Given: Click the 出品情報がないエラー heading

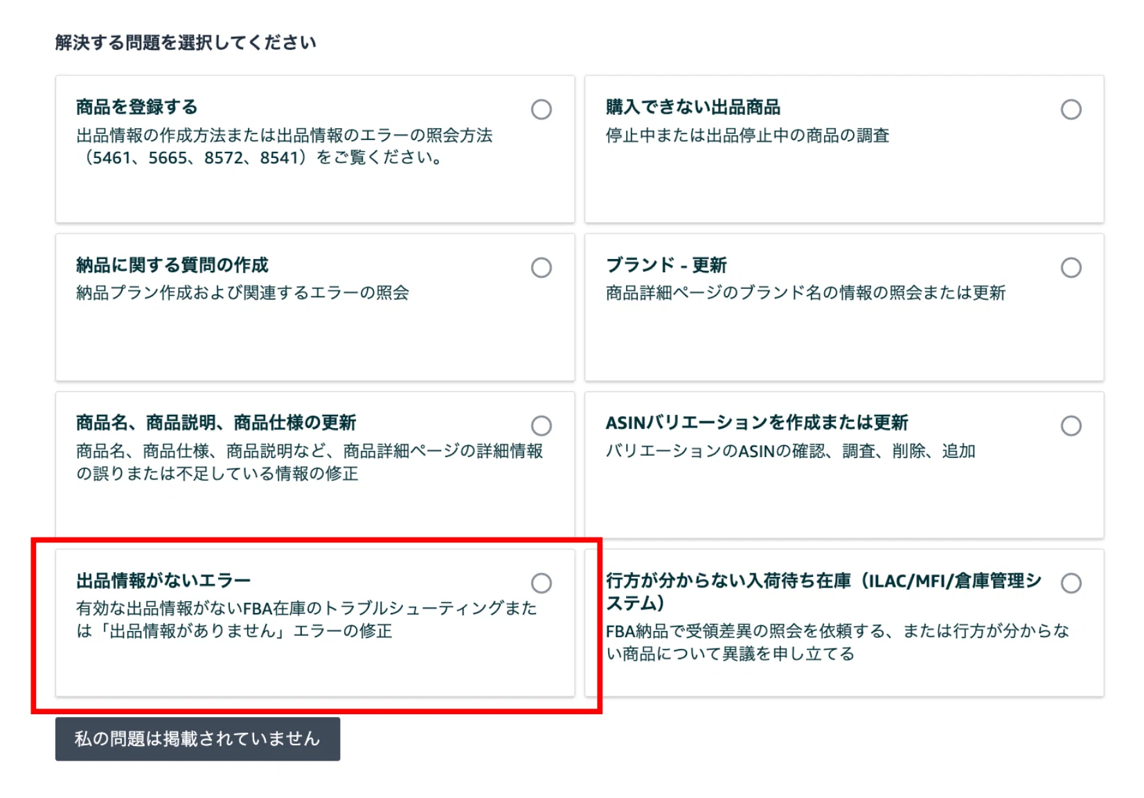Looking at the screenshot, I should (x=163, y=580).
